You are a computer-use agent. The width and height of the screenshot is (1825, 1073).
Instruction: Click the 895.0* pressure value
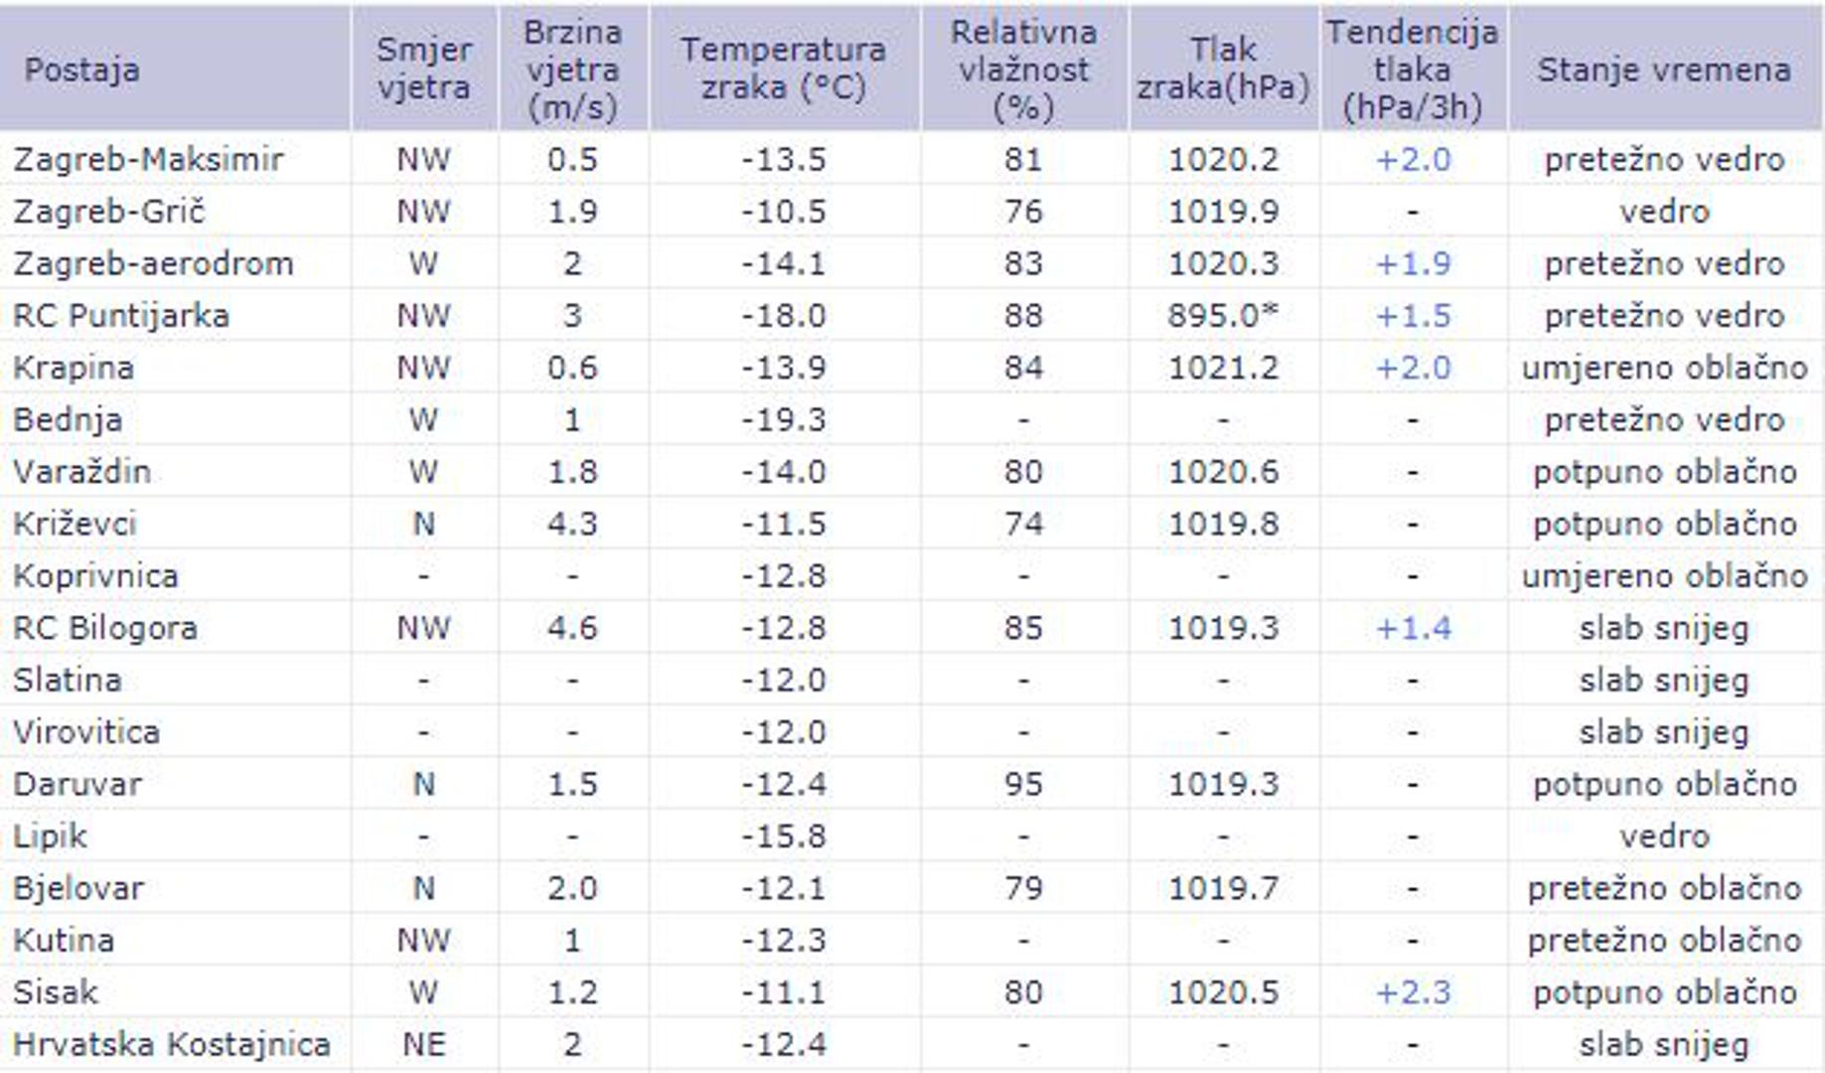[1223, 316]
